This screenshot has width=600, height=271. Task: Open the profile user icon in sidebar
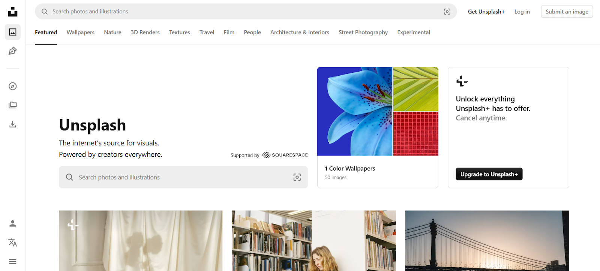pyautogui.click(x=13, y=223)
